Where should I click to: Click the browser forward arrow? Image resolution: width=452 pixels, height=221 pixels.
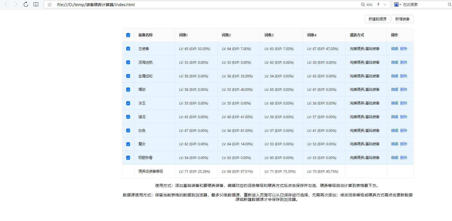16,4
